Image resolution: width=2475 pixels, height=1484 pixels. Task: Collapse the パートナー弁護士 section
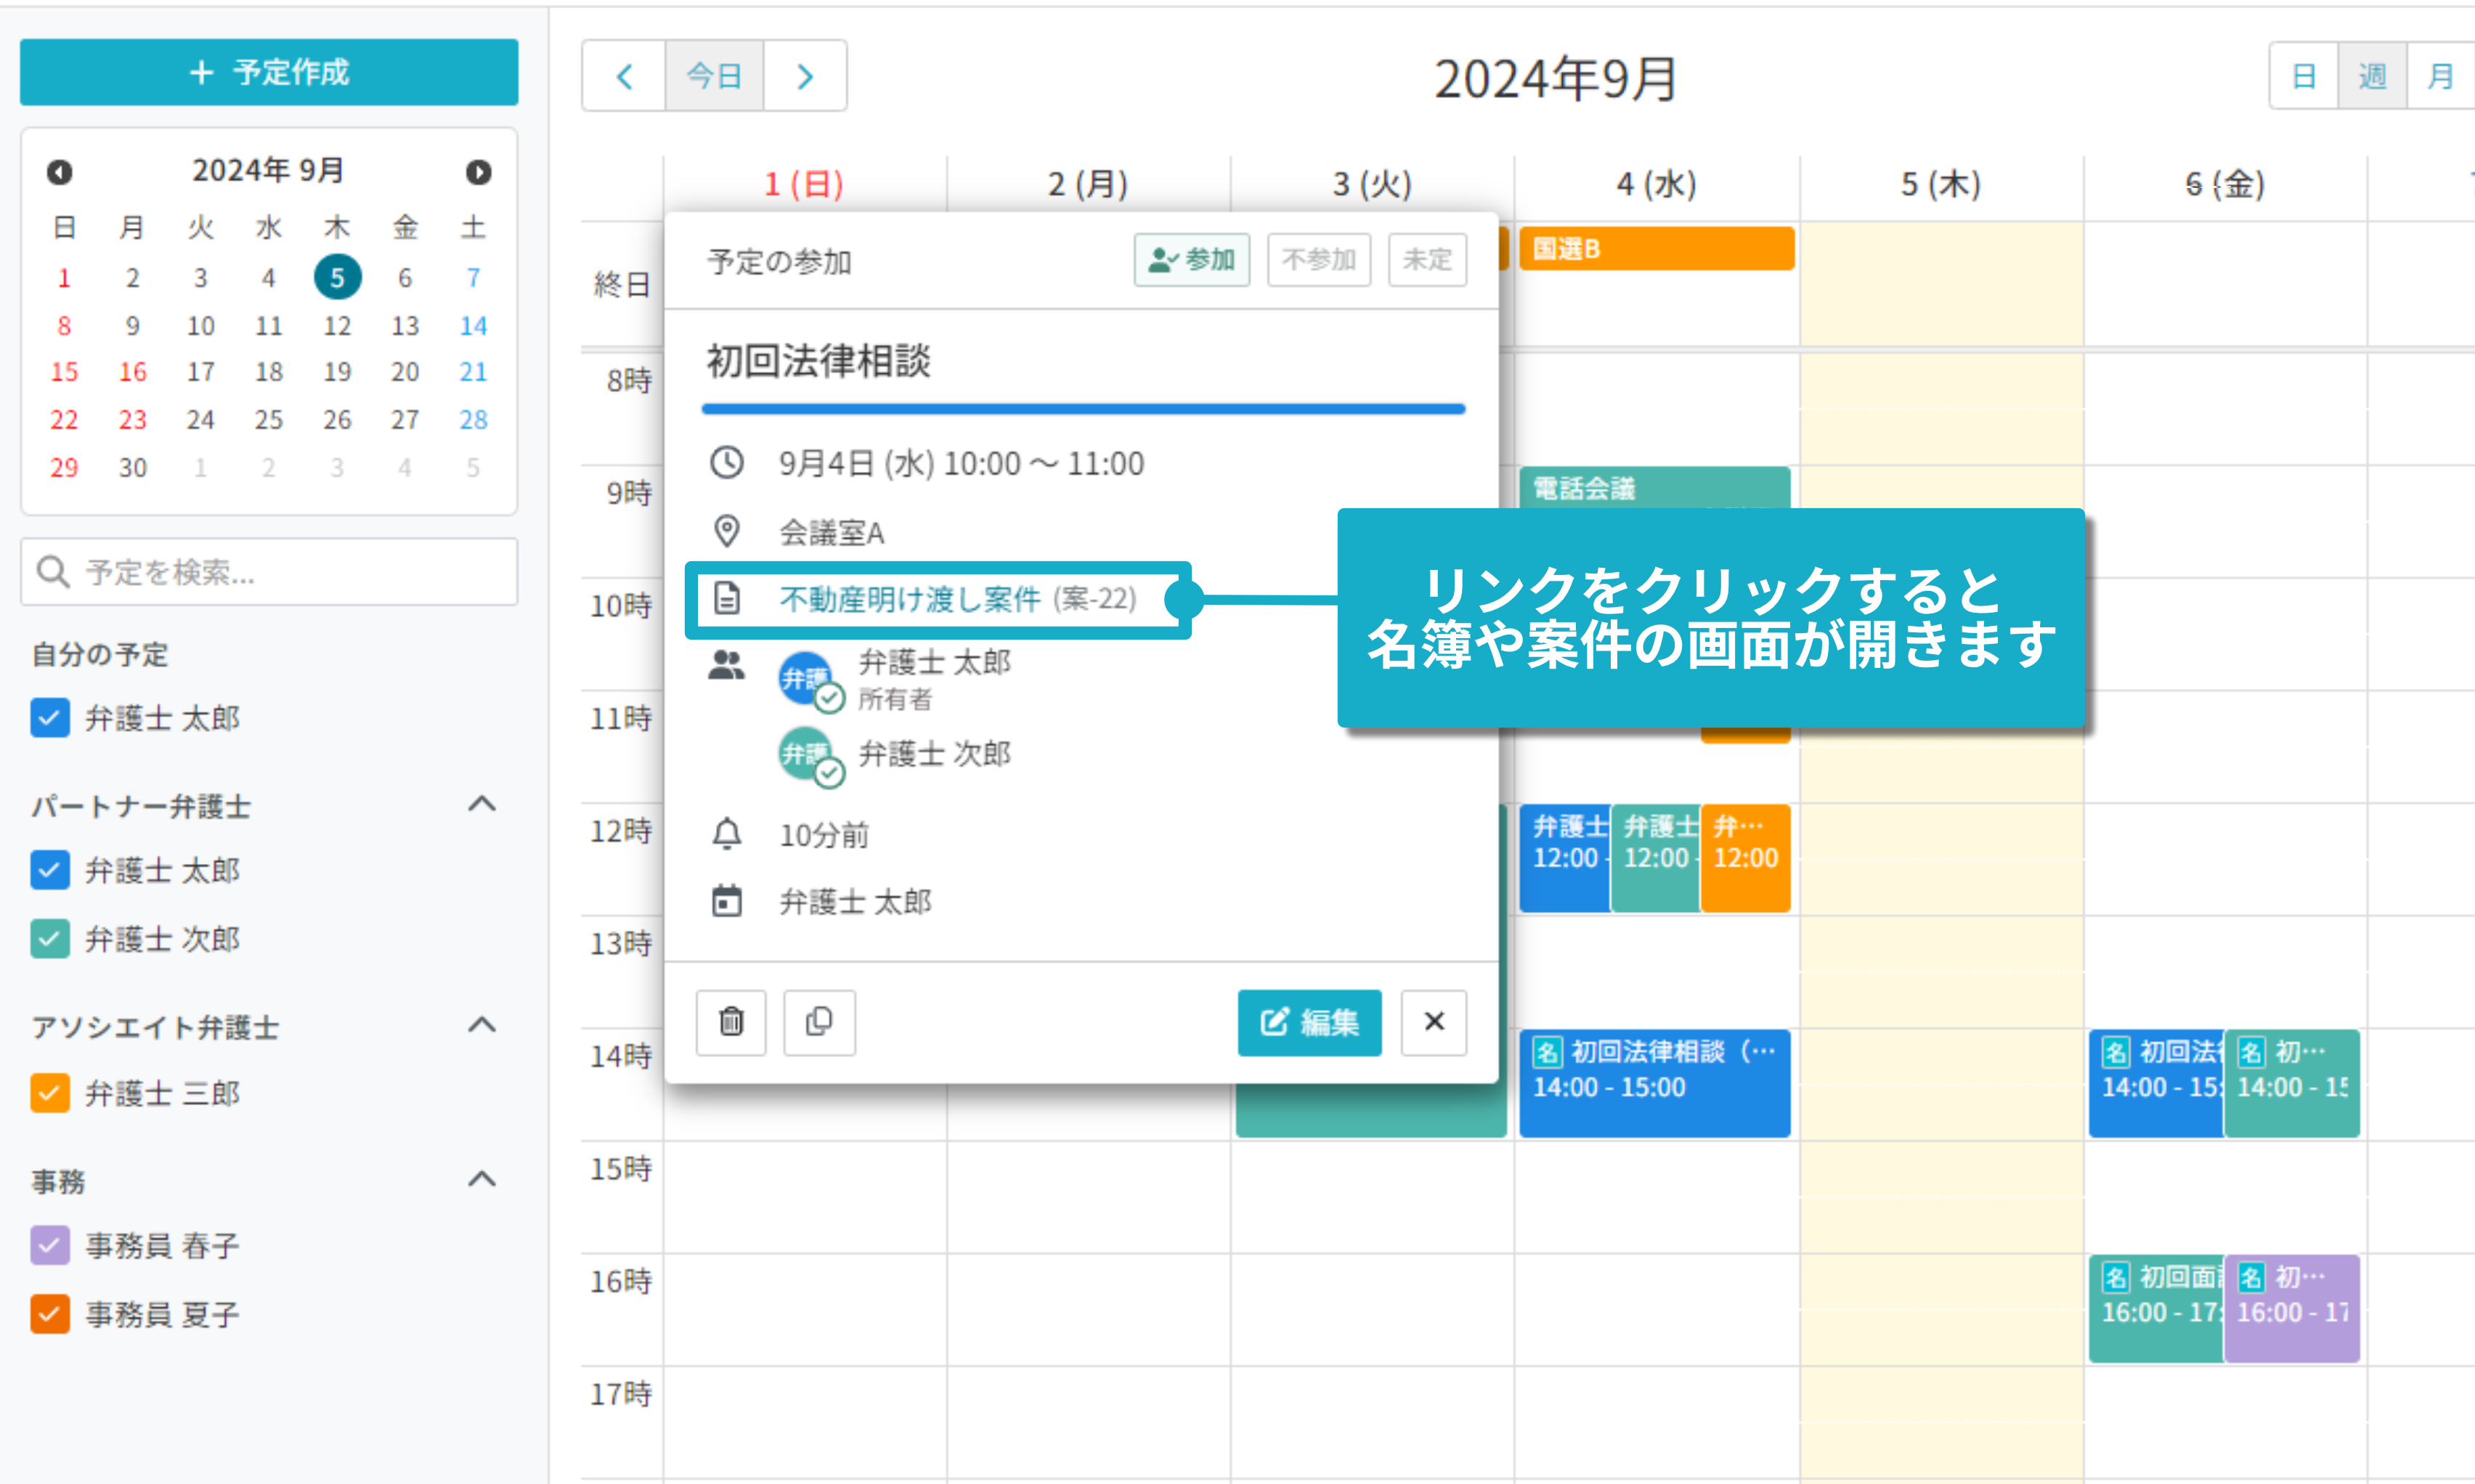pyautogui.click(x=482, y=804)
